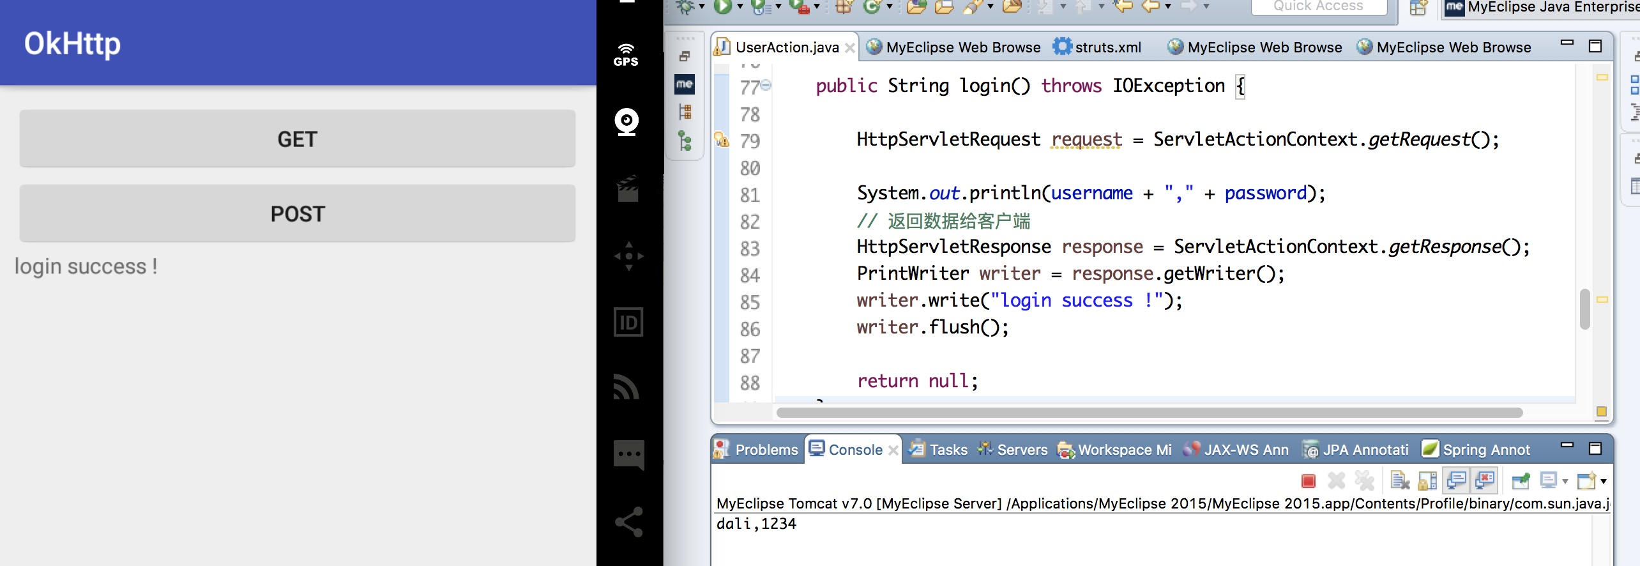Open the Workspace Migration tab

pos(1114,450)
